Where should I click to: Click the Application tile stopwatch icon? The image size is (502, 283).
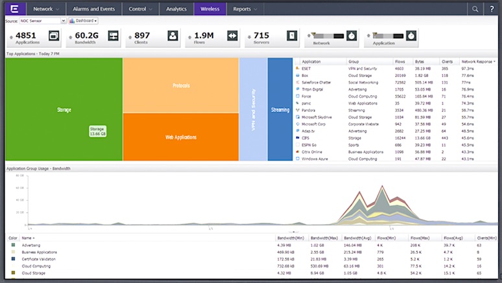tap(412, 36)
